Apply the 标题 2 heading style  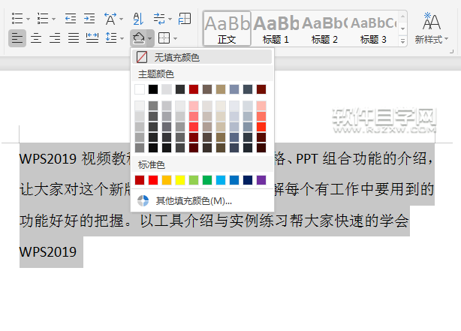[x=324, y=29]
